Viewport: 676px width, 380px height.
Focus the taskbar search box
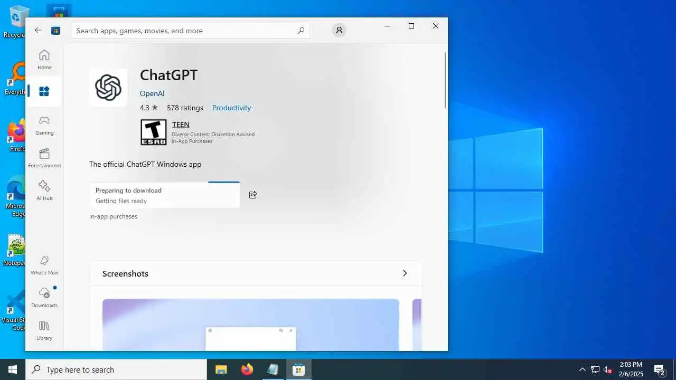pos(116,369)
